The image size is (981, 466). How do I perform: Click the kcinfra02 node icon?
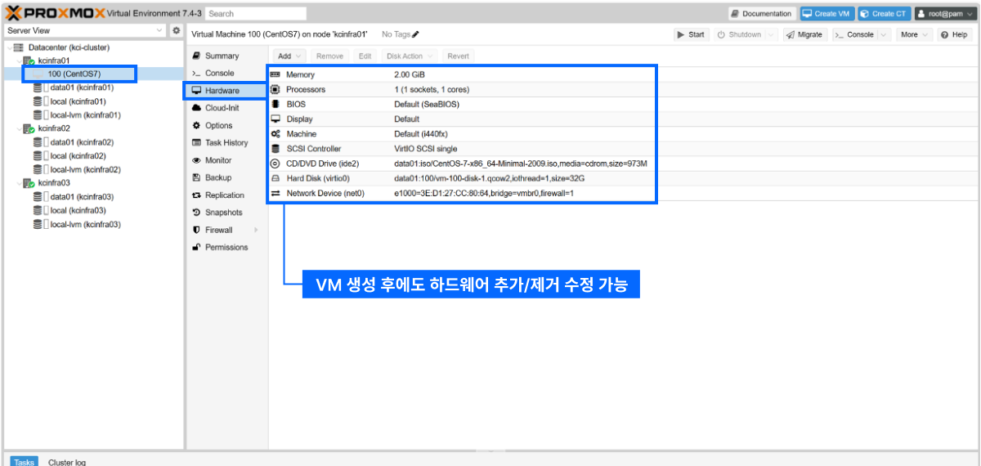(29, 128)
